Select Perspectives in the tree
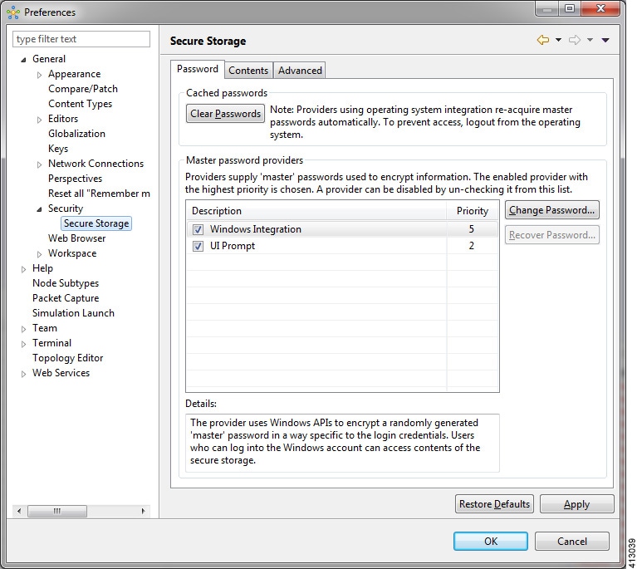Viewport: 637px width, 569px height. click(75, 179)
